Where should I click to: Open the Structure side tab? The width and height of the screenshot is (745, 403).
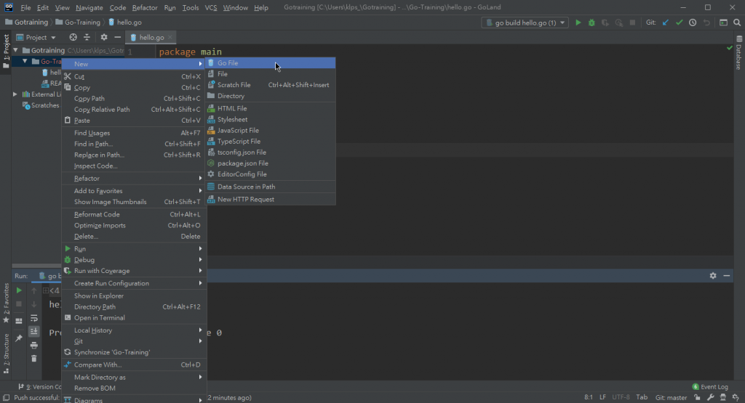coord(6,353)
